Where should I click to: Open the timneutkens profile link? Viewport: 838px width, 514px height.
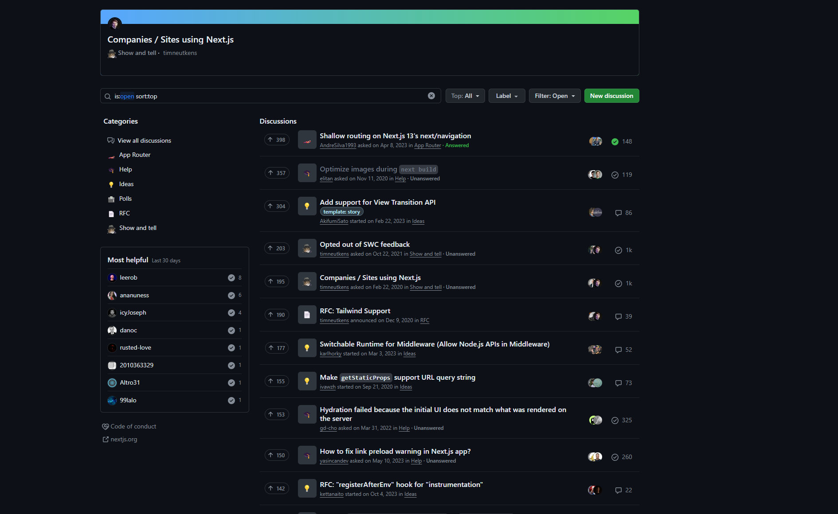pyautogui.click(x=180, y=53)
